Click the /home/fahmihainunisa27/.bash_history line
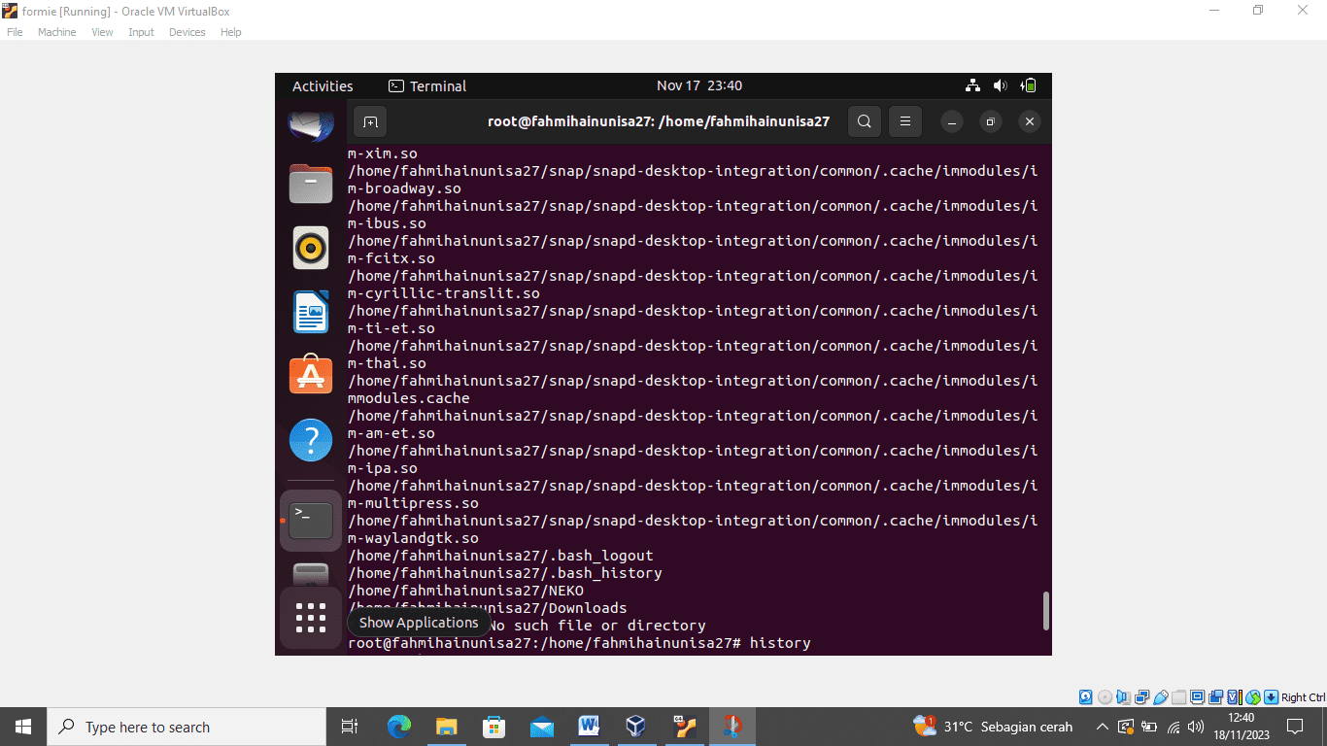The height and width of the screenshot is (746, 1327). pyautogui.click(x=505, y=573)
